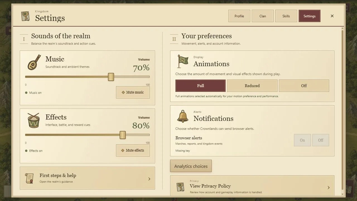Click the 'Effects on' status text
This screenshot has height=201, width=357.
36,151
